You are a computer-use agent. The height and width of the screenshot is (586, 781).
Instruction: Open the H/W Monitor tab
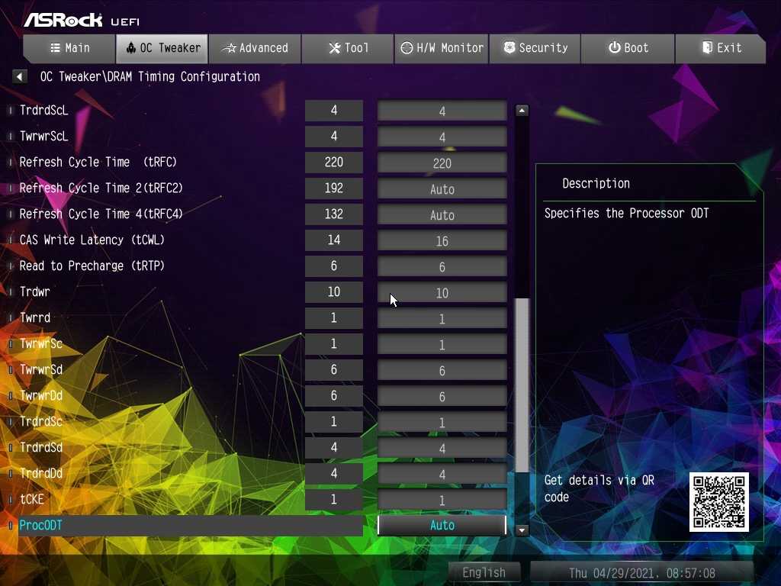click(442, 48)
